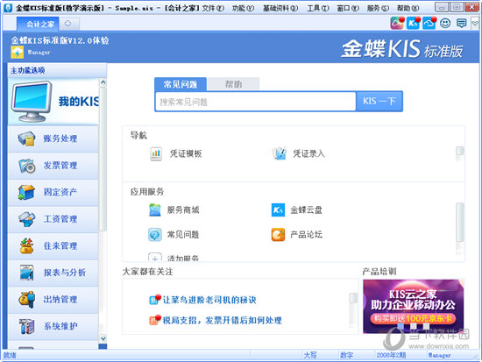Open the 窗口 menu
This screenshot has height=362, width=482.
(x=348, y=8)
